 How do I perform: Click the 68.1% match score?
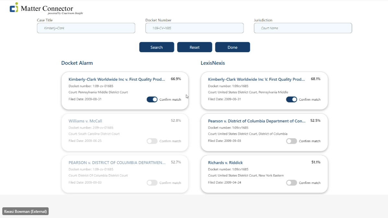point(315,79)
